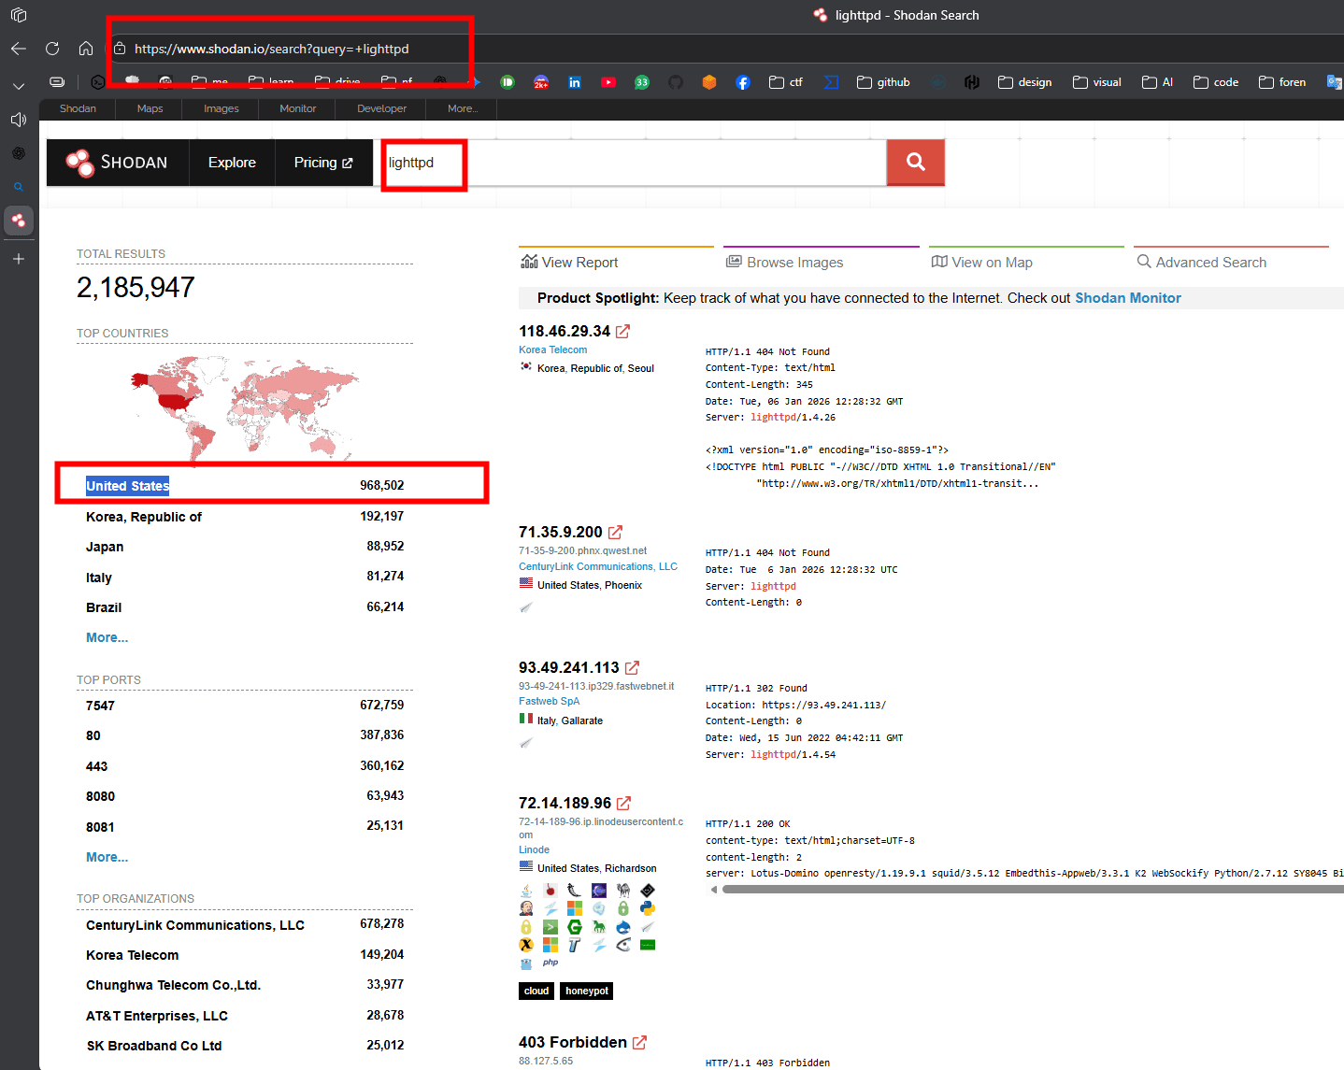Open external link icon beside 71.35.9.200
The width and height of the screenshot is (1344, 1070).
click(x=615, y=533)
